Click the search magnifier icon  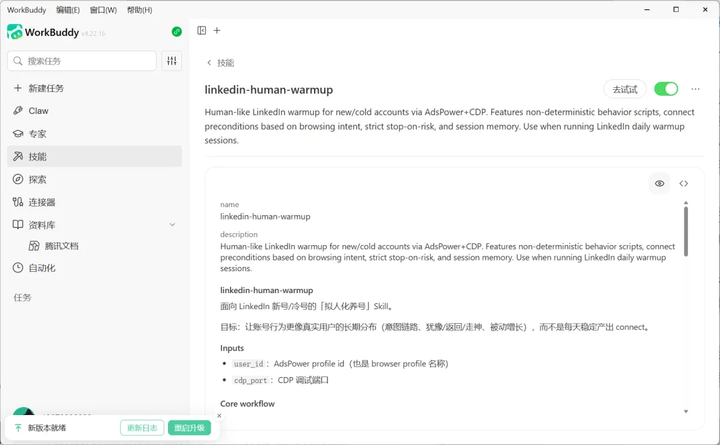(x=18, y=61)
